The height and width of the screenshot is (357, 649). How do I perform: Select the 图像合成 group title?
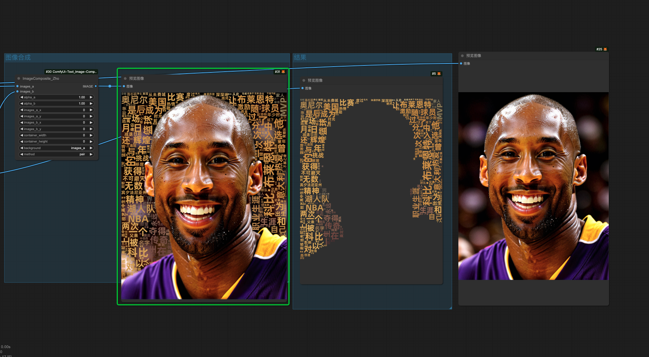[18, 57]
